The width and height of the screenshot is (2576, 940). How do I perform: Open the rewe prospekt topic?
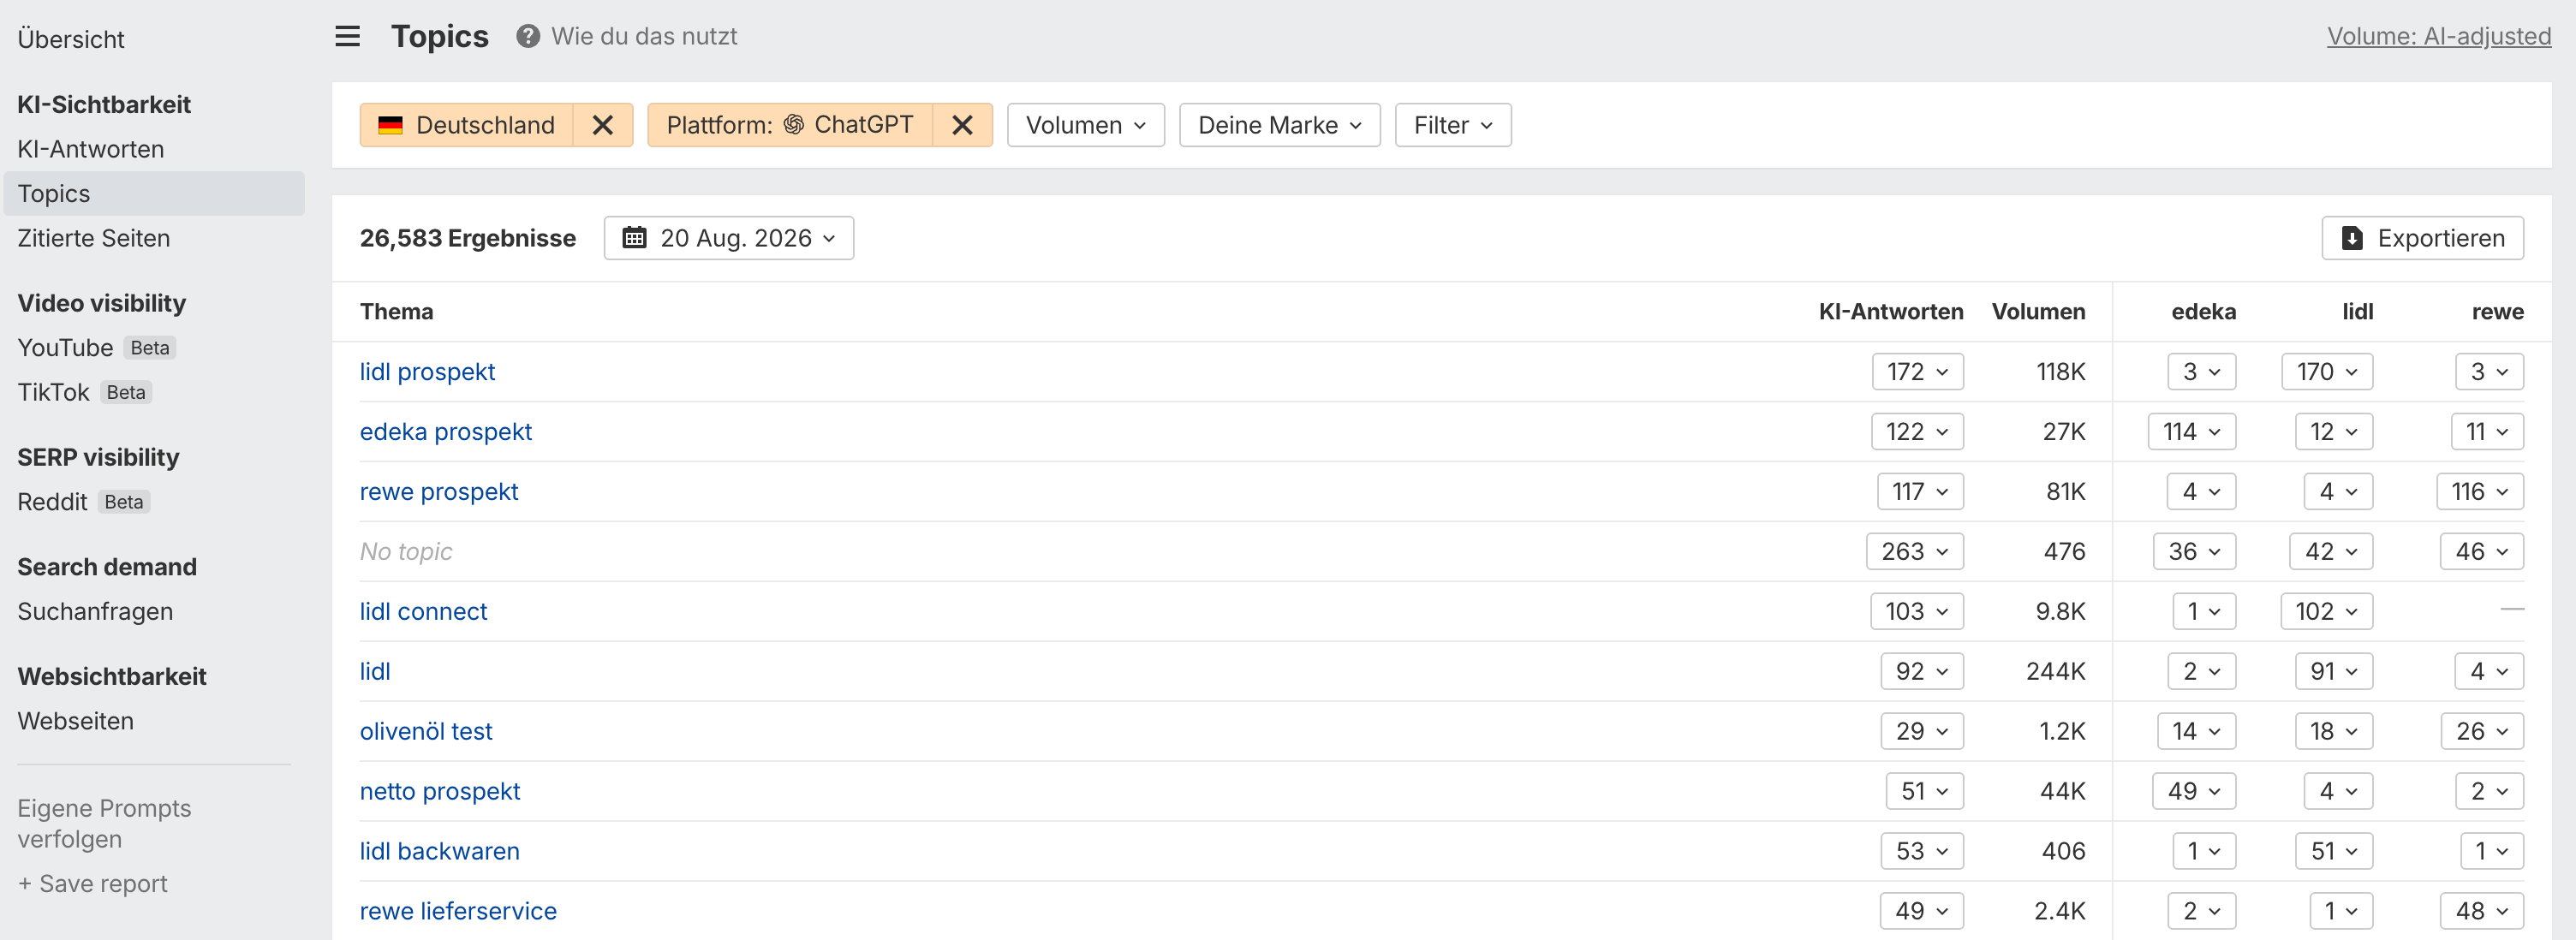tap(438, 492)
